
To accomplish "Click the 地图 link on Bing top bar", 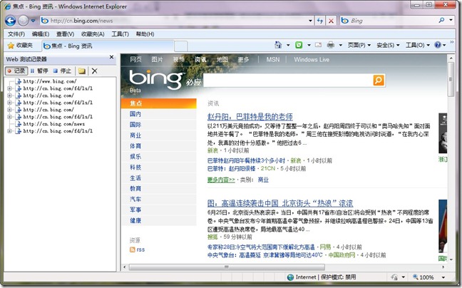I will tap(222, 59).
